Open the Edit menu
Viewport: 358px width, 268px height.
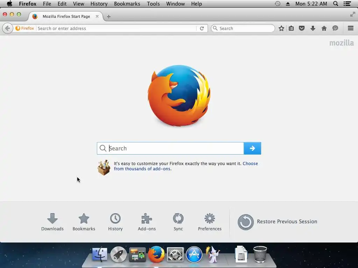click(62, 4)
